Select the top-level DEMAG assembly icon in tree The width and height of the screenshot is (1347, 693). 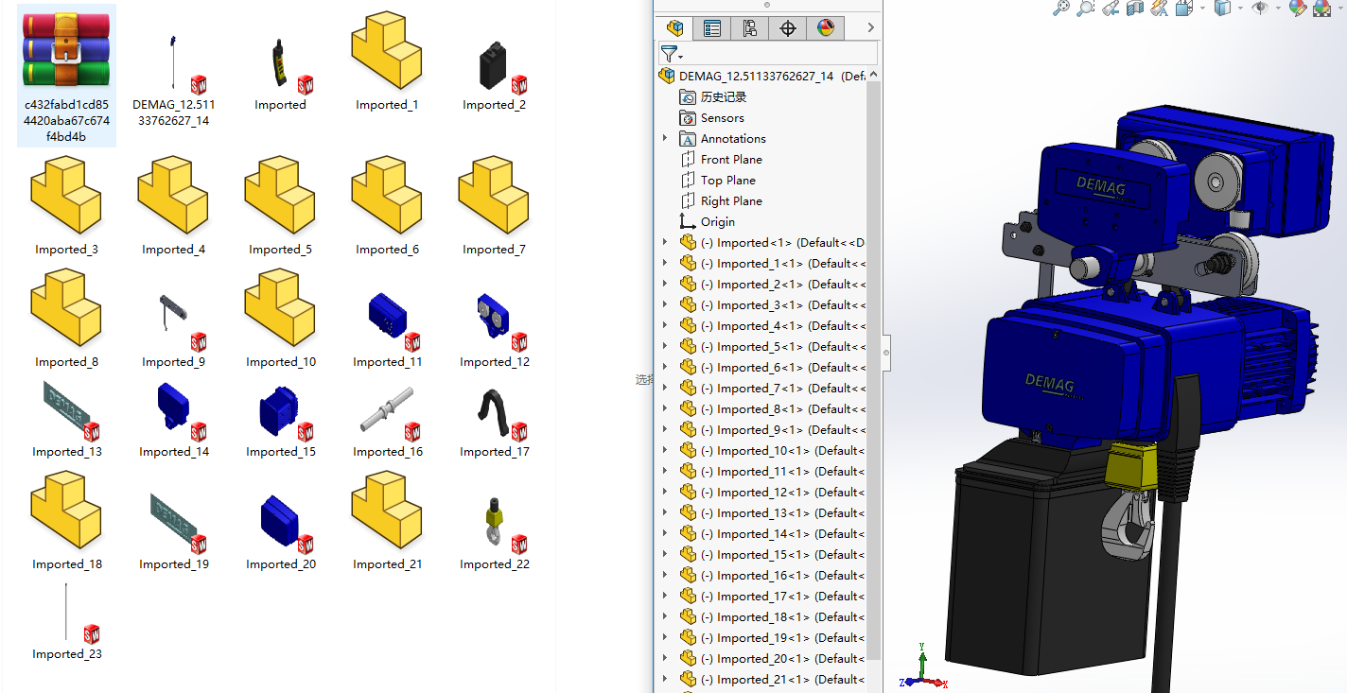[667, 76]
